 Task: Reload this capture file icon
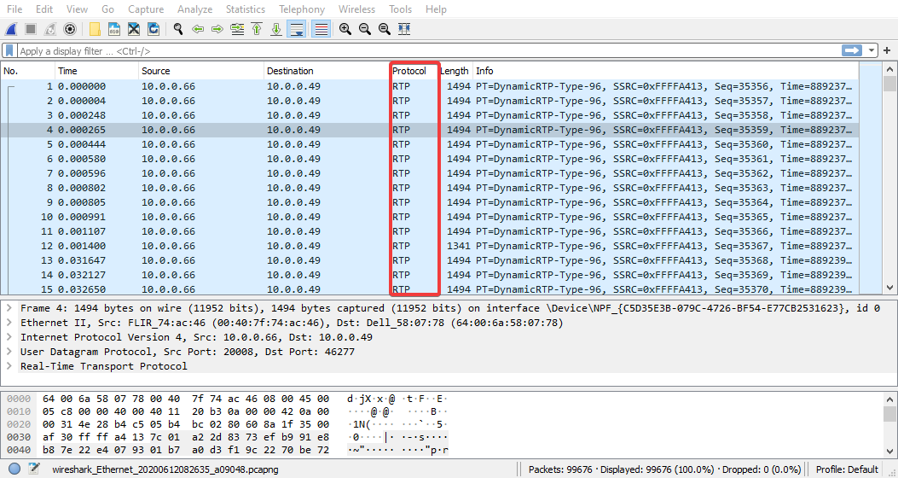(x=153, y=29)
